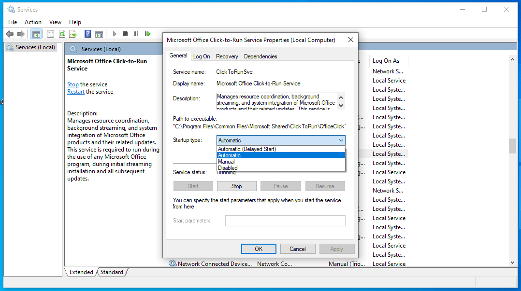Switch to the Log On tab

click(x=202, y=56)
